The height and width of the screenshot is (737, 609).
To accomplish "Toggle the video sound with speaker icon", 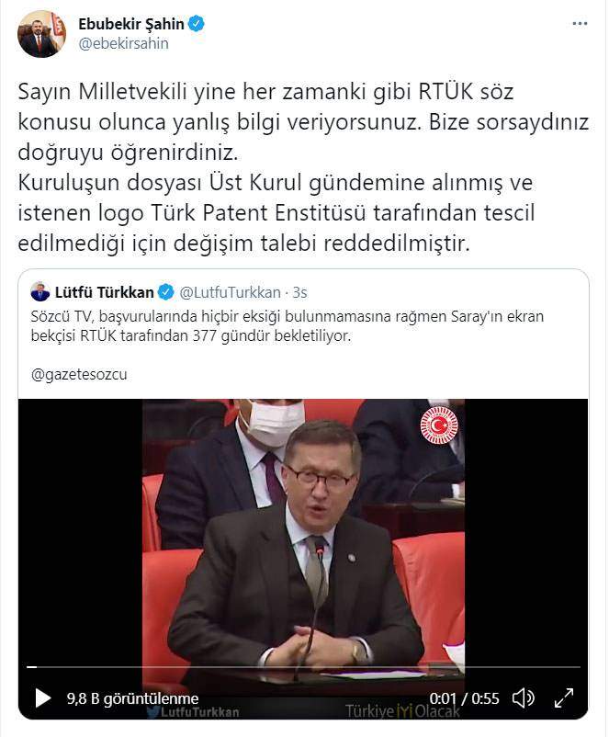I will pos(523,698).
